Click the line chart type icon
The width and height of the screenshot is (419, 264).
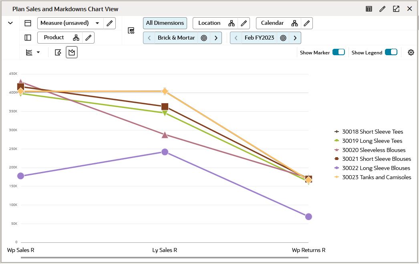tap(29, 52)
